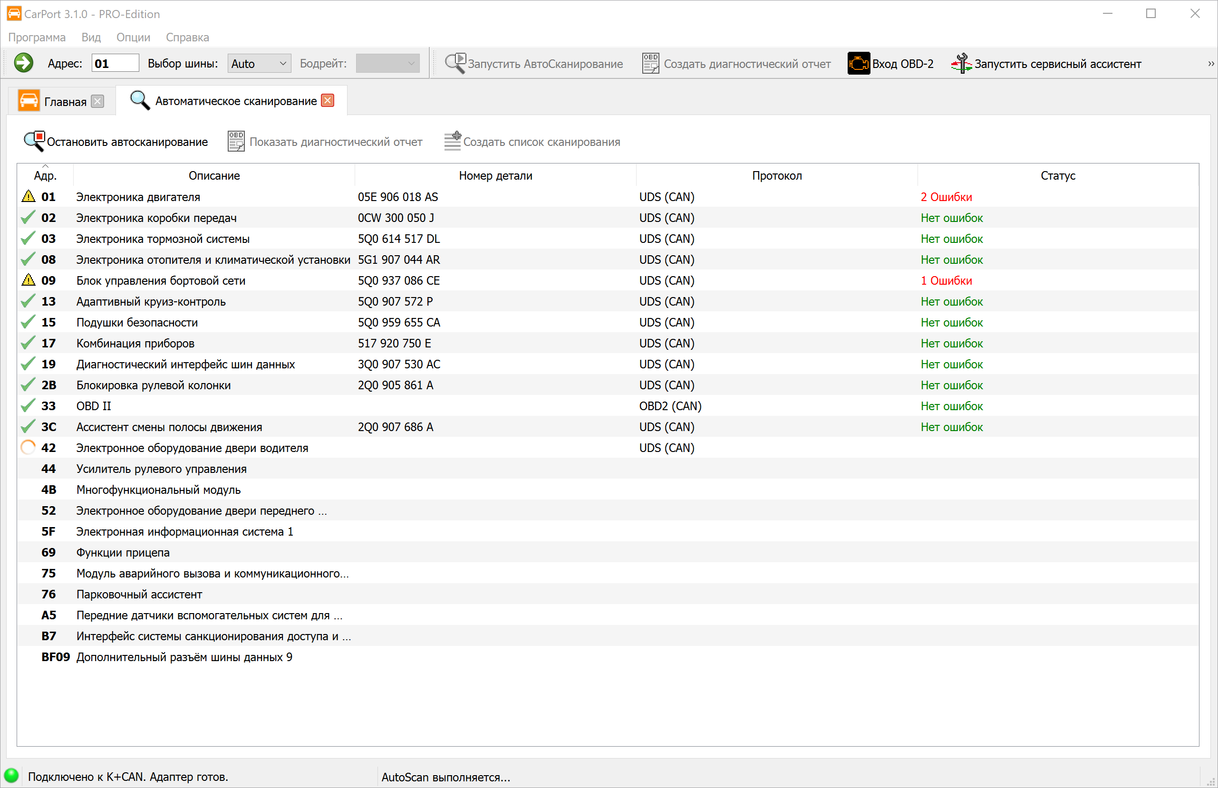This screenshot has height=788, width=1218.
Task: Click the create diagnostic report toolbar icon
Action: [650, 64]
